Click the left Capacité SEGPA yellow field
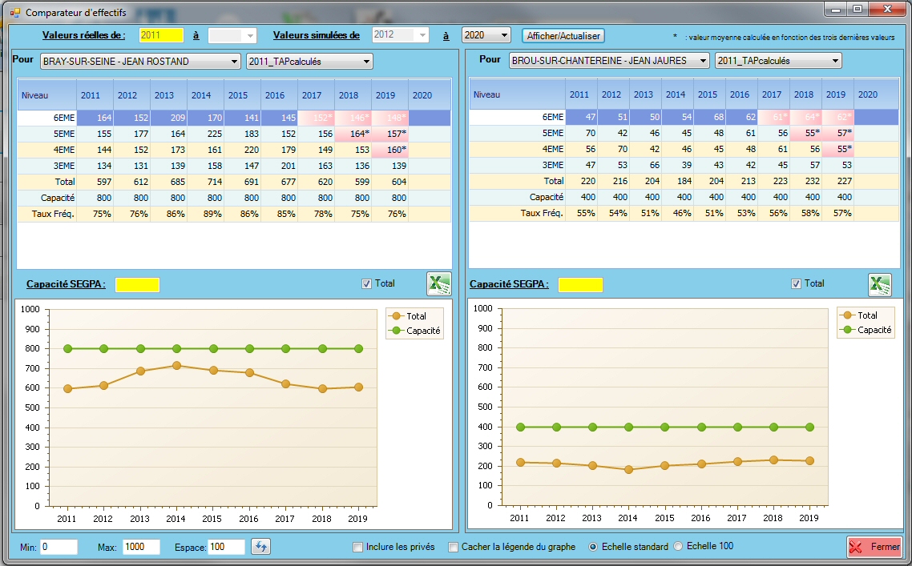This screenshot has width=912, height=566. (x=137, y=284)
